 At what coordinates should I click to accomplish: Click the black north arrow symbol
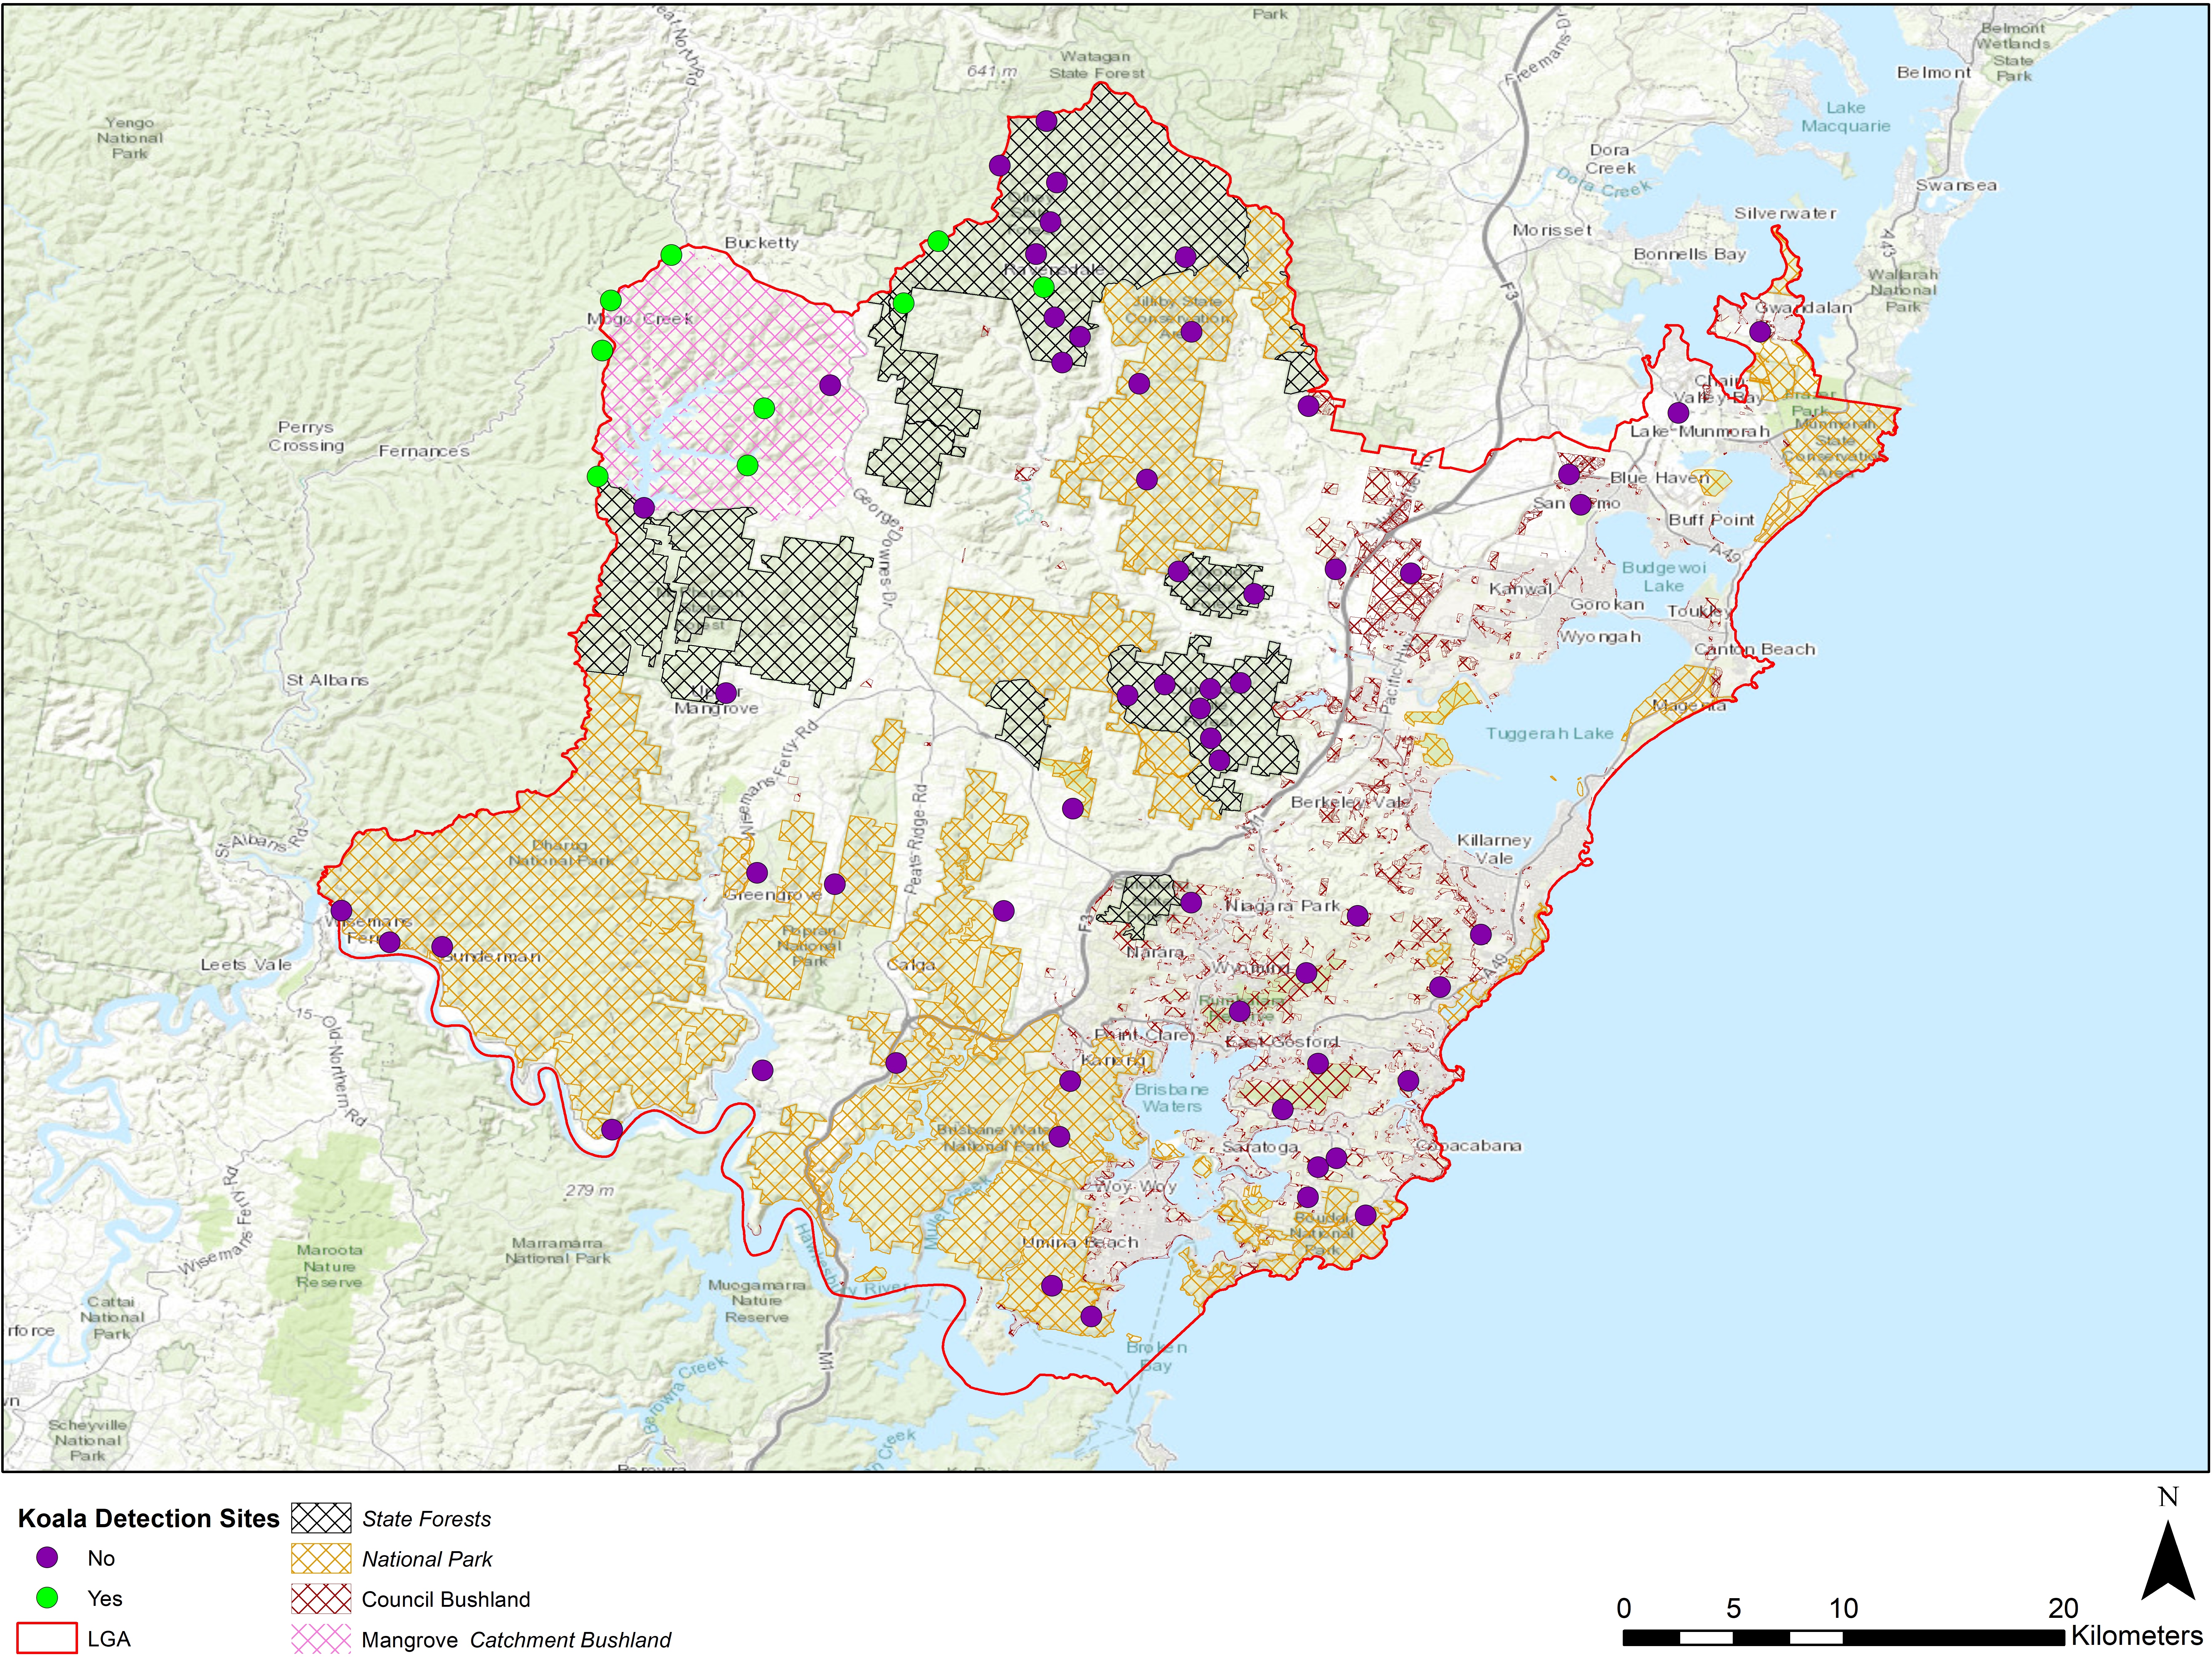[2168, 1560]
